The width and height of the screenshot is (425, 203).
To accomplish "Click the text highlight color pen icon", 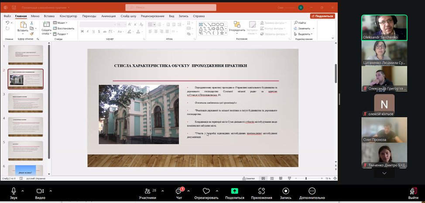I will click(129, 32).
